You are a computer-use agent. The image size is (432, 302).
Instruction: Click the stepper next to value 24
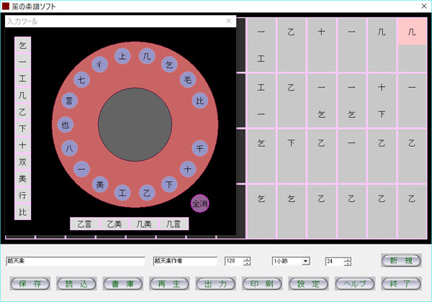pyautogui.click(x=347, y=261)
